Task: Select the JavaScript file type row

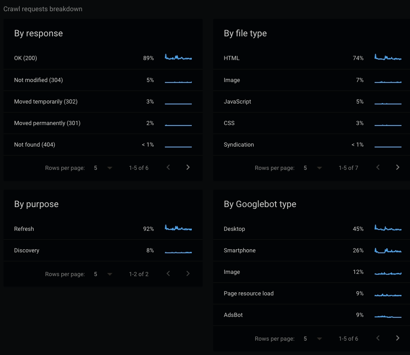Action: click(237, 101)
